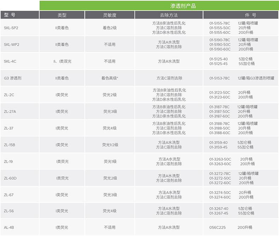This screenshot has height=236, width=279.
Task: Click the ZL-27A model name
Action: pos(10,112)
